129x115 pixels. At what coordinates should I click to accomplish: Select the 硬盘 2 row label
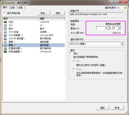pos(12,45)
